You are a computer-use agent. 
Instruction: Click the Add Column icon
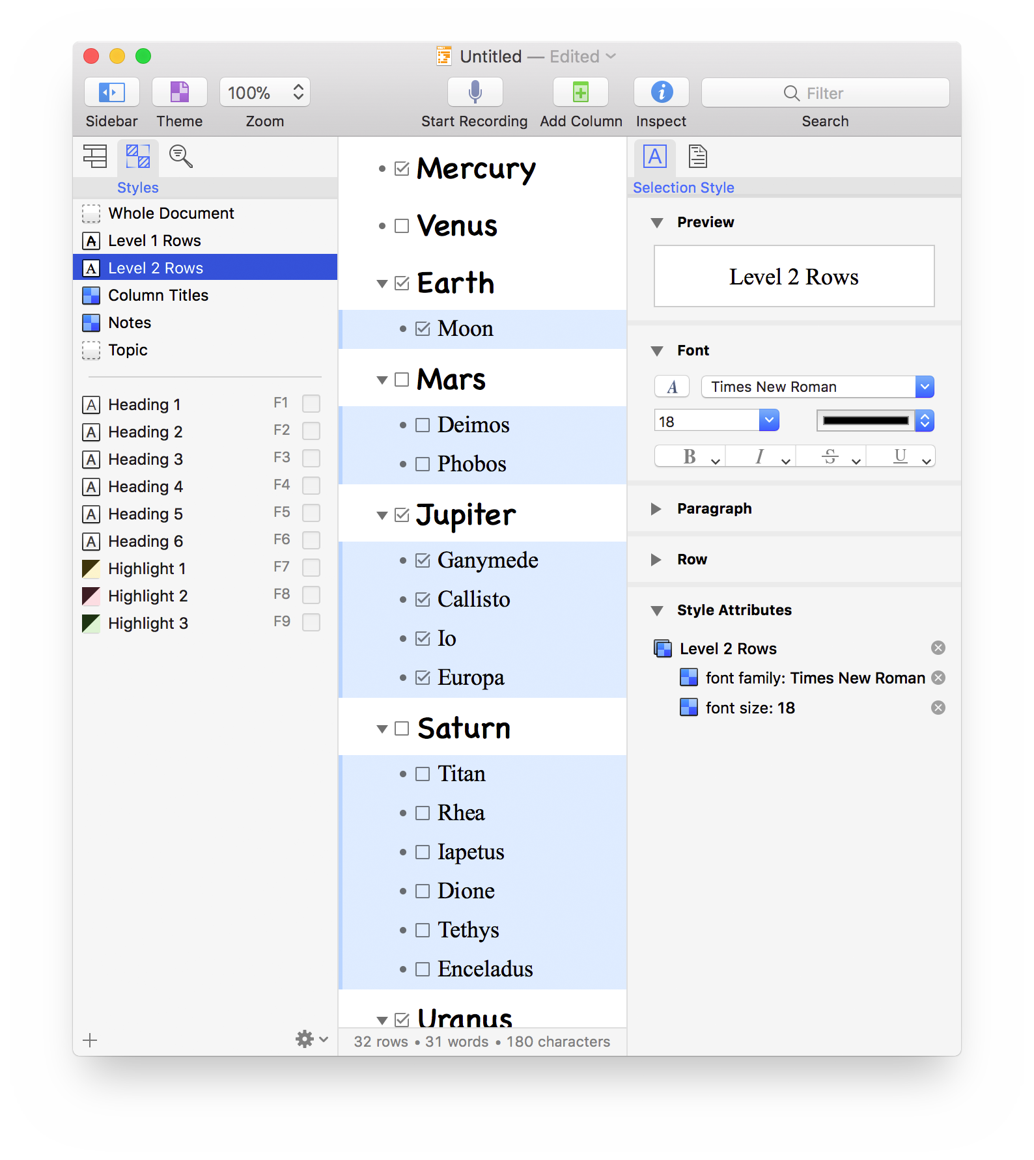click(581, 92)
